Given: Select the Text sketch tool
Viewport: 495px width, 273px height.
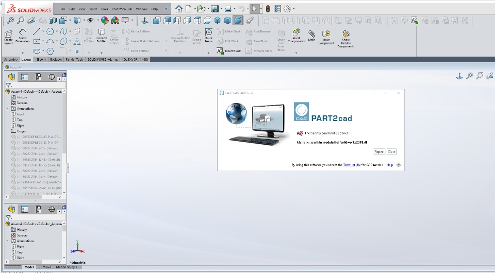Looking at the screenshot, I should pos(77,41).
